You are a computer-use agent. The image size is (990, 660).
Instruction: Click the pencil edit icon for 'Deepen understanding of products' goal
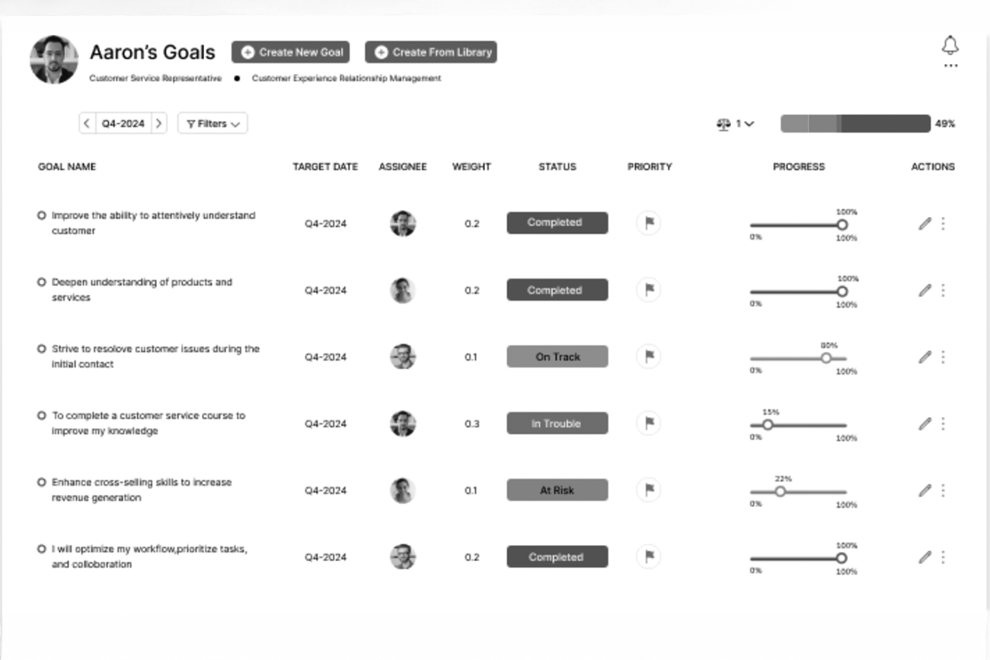(x=925, y=290)
